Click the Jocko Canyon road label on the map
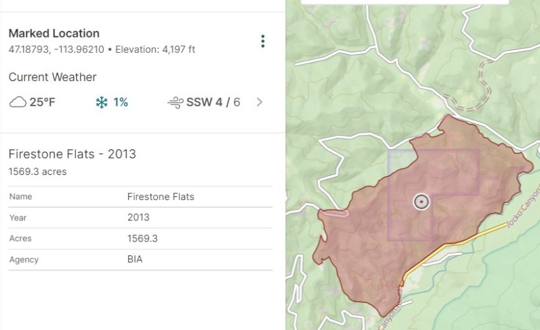This screenshot has width=540, height=330. (x=522, y=213)
